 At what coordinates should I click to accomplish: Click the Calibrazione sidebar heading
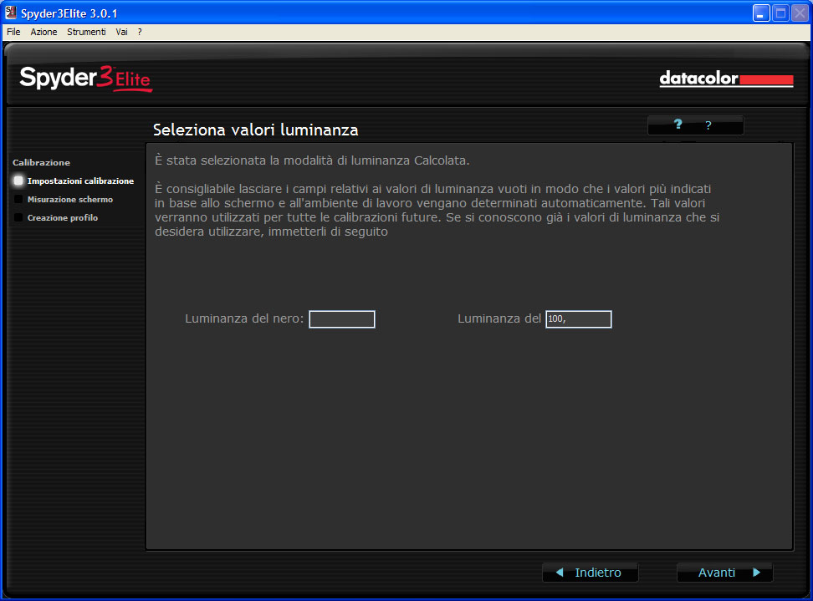coord(42,163)
